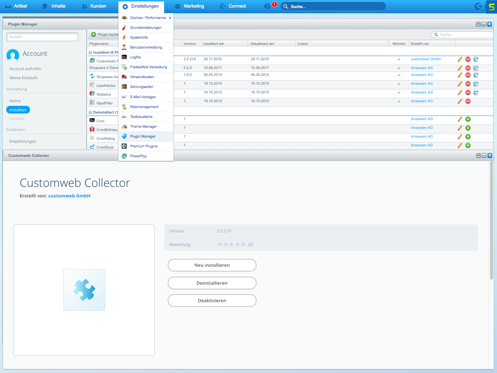This screenshot has height=373, width=497.
Task: Open the help question mark icon
Action: pyautogui.click(x=267, y=6)
